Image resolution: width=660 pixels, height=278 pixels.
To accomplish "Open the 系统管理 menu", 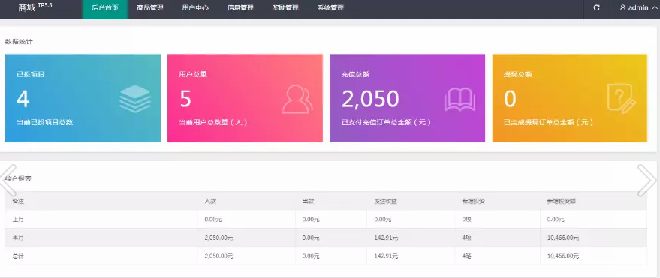I will (330, 8).
